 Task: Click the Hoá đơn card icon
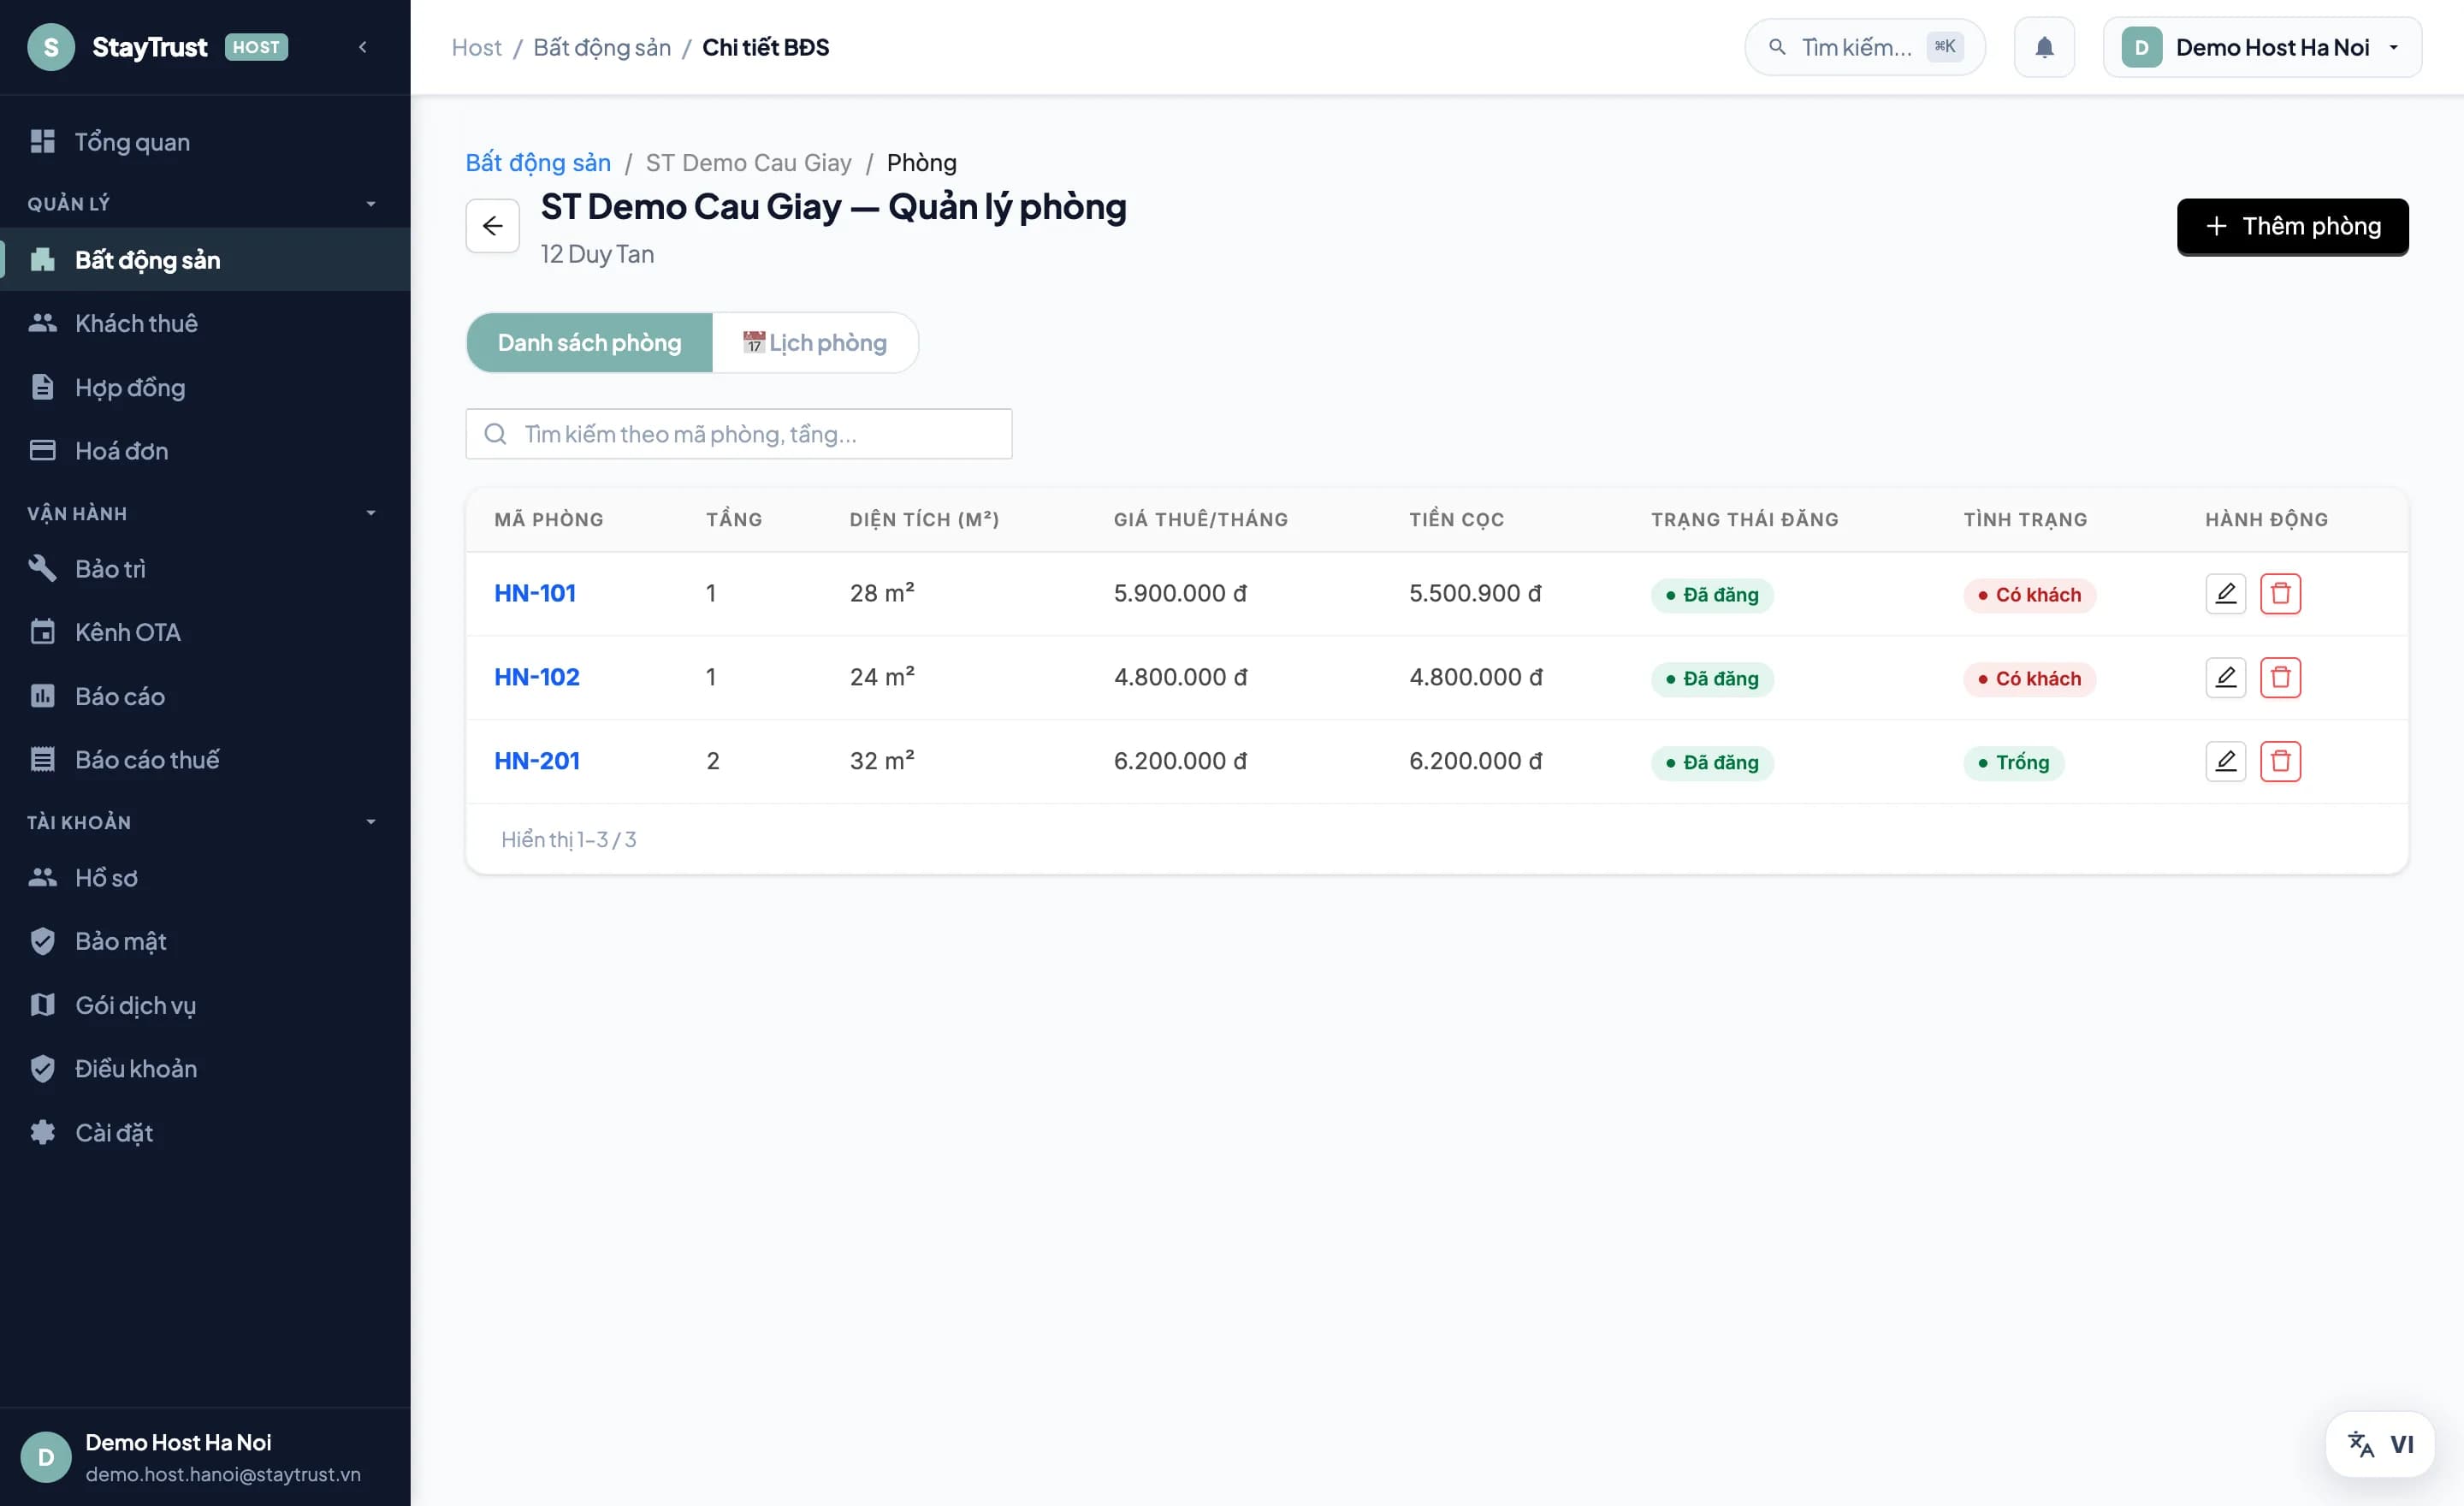tap(42, 450)
